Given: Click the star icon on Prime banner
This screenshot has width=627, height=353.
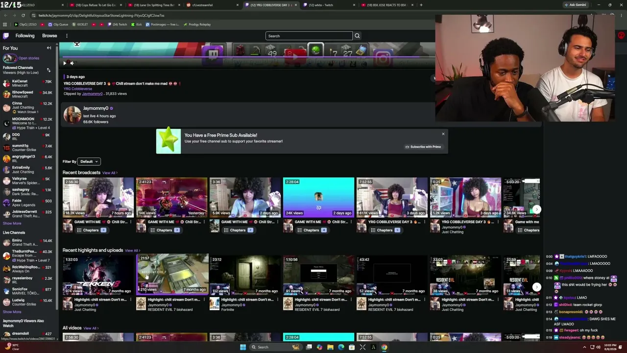Looking at the screenshot, I should coord(169,141).
